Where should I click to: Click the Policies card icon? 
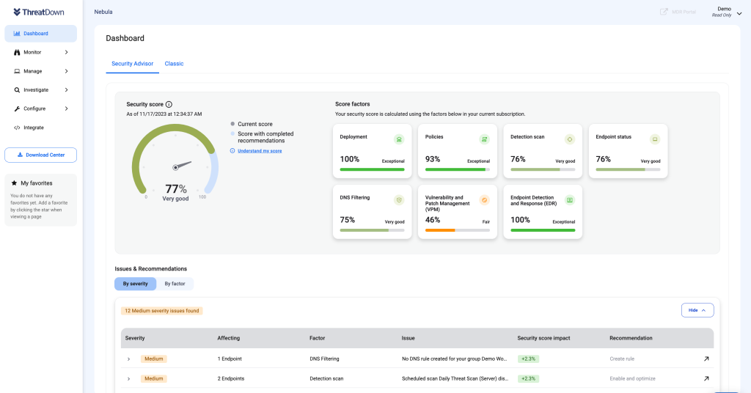point(484,139)
